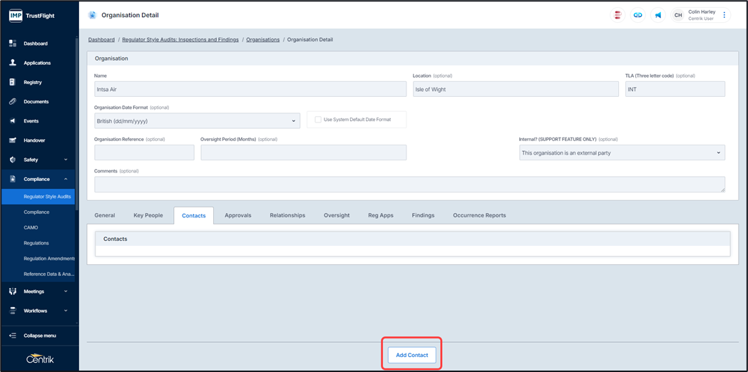Click the Dashboard icon in sidebar
Screen dimensions: 748x372
click(12, 43)
